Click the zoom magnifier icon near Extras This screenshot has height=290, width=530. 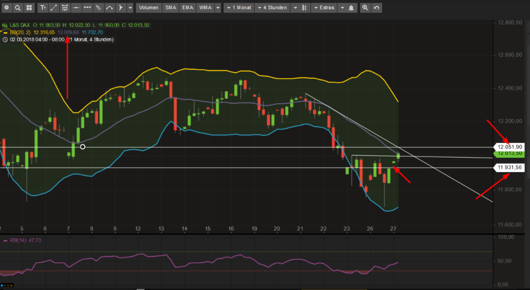click(365, 8)
